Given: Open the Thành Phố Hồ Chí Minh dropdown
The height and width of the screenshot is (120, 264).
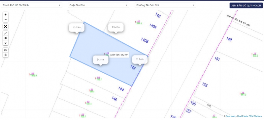Looking at the screenshot, I should (x=31, y=5).
